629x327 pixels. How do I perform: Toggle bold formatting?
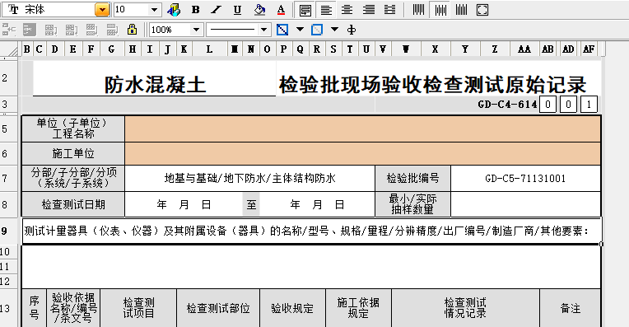coord(196,10)
